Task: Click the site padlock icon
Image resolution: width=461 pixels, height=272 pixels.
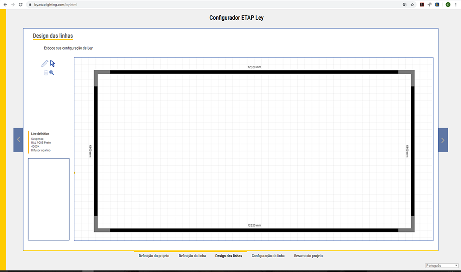Action: [x=30, y=5]
